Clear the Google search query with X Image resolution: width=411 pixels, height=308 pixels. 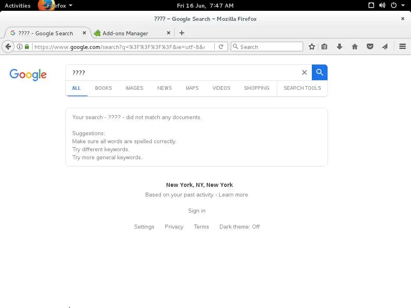pyautogui.click(x=304, y=73)
